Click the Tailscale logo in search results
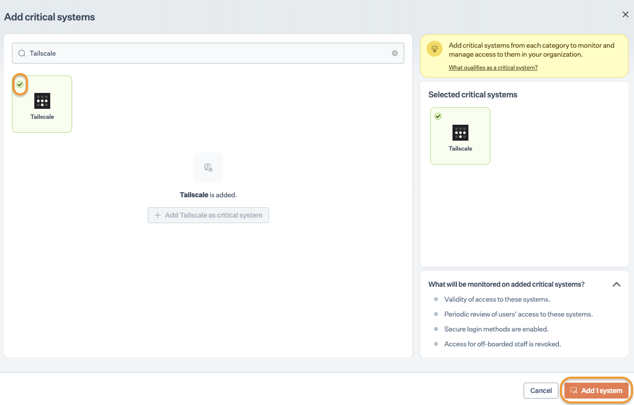 [42, 101]
